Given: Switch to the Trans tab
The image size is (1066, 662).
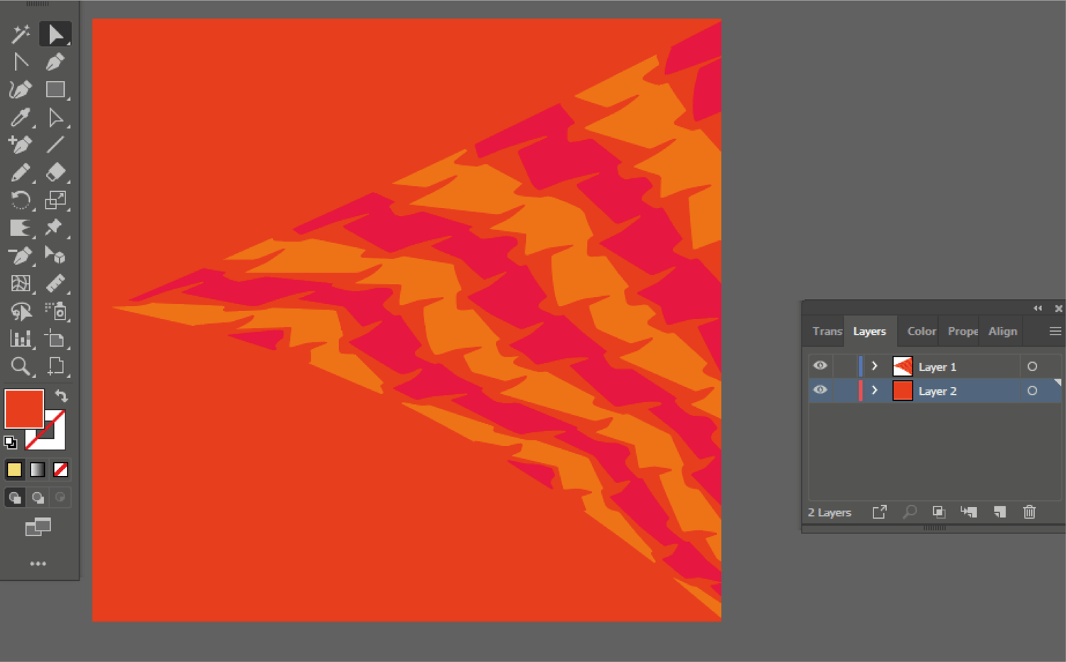Looking at the screenshot, I should click(827, 331).
